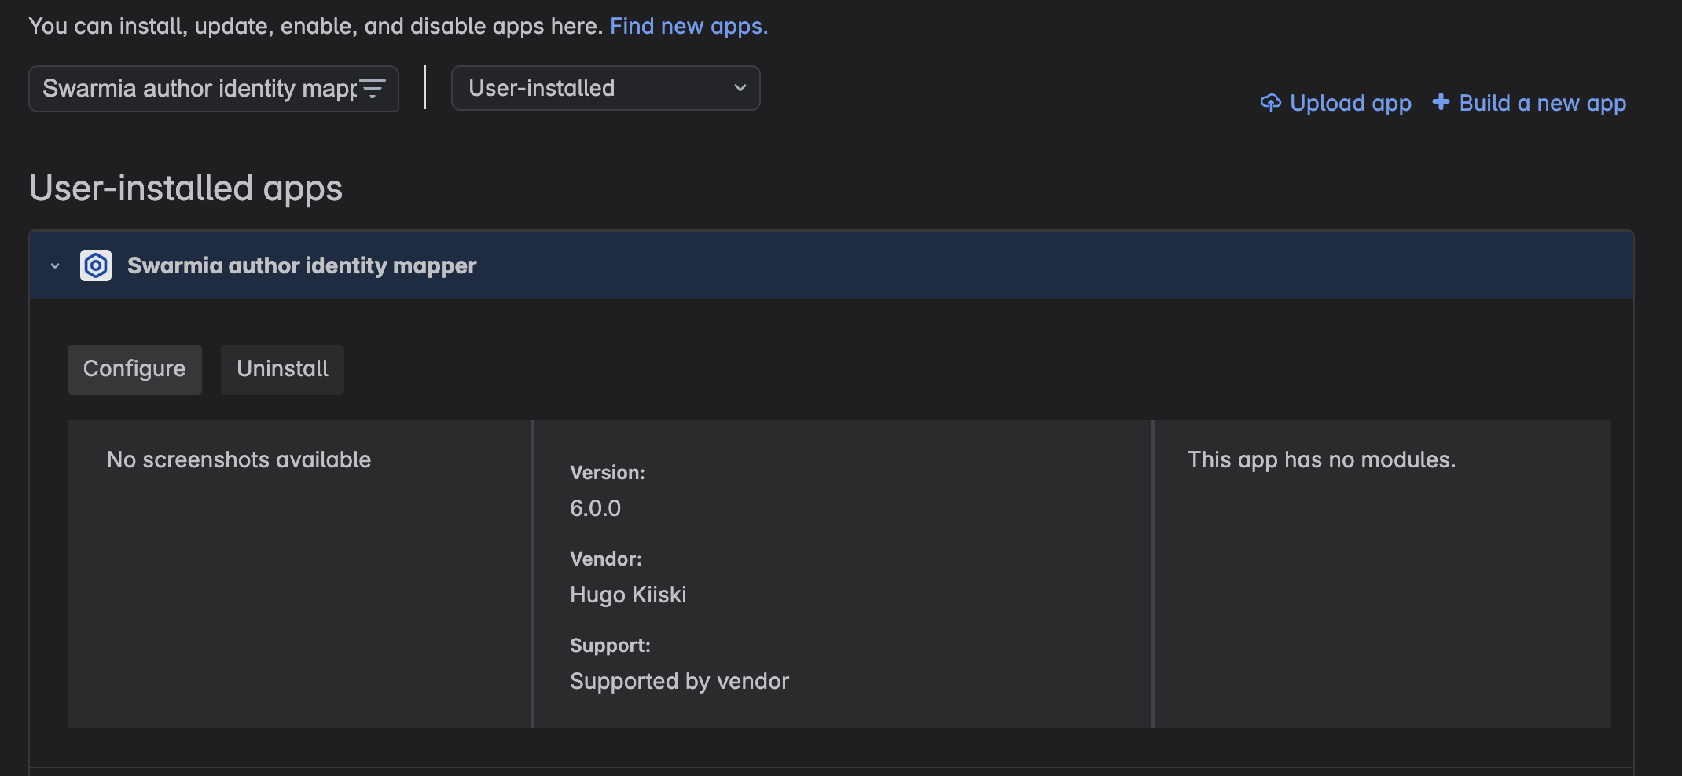Select the Swarmia author identity mapper title
Image resolution: width=1682 pixels, height=776 pixels.
[x=302, y=265]
